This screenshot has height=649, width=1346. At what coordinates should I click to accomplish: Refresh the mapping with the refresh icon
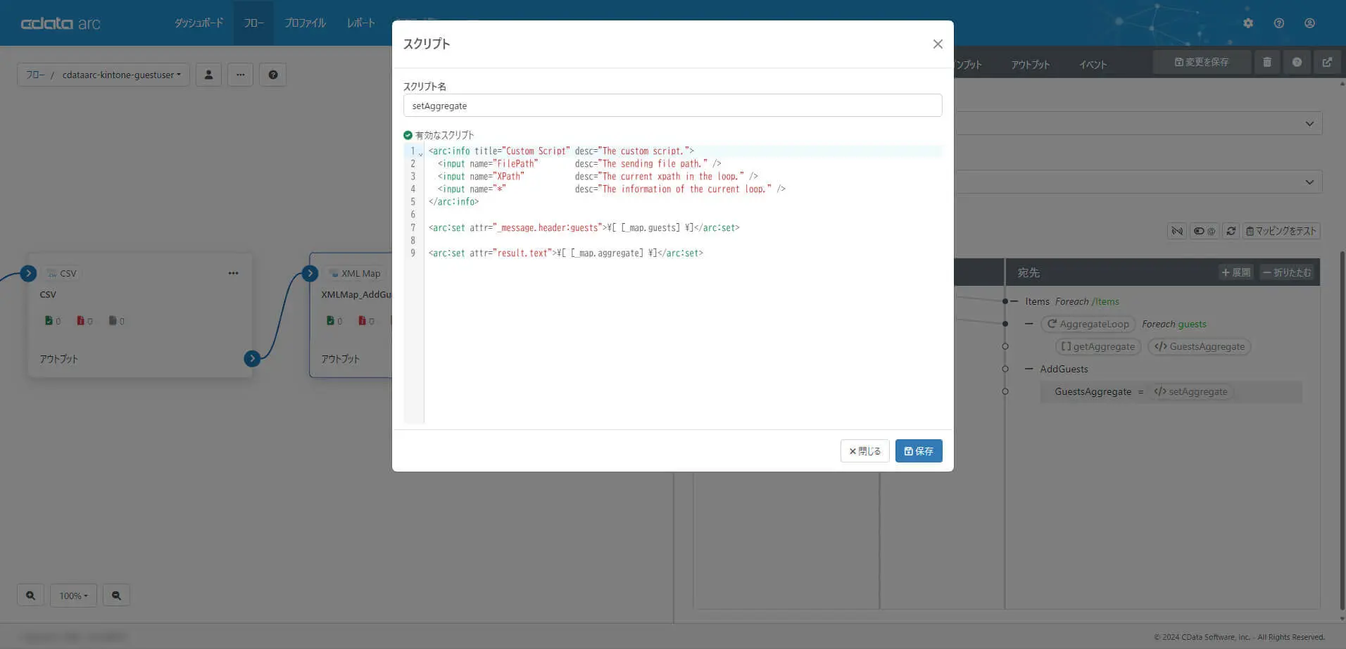coord(1231,231)
